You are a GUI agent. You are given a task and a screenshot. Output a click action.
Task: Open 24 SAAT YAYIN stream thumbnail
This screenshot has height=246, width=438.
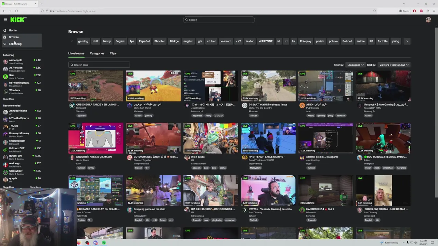coord(268,86)
